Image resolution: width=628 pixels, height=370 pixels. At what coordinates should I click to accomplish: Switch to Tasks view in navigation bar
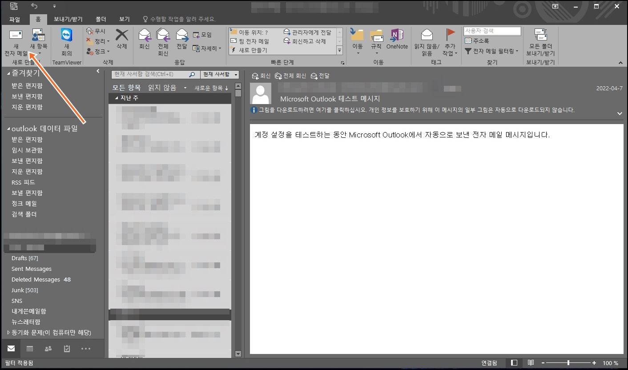click(x=67, y=349)
